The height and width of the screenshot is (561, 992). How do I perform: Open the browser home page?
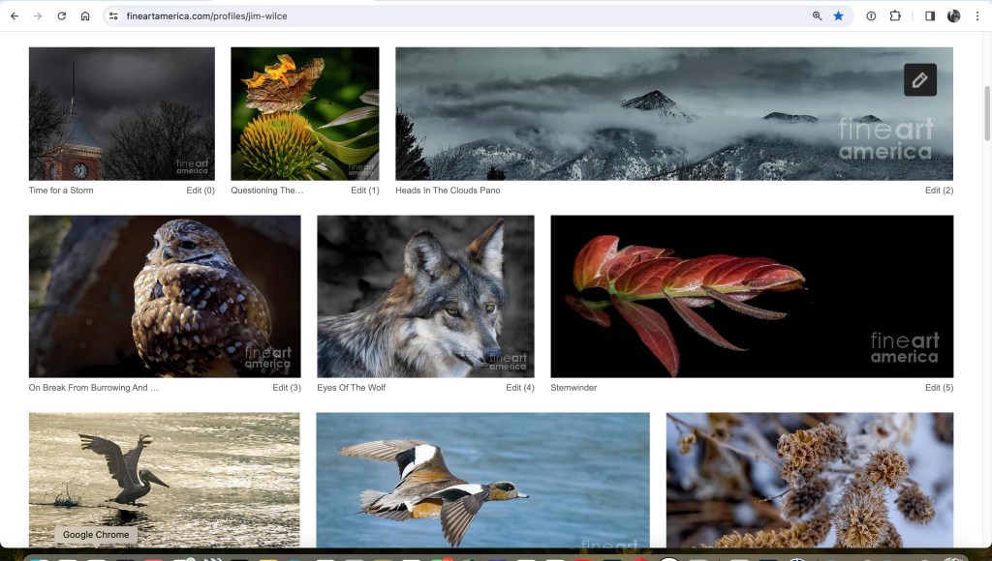pos(85,16)
